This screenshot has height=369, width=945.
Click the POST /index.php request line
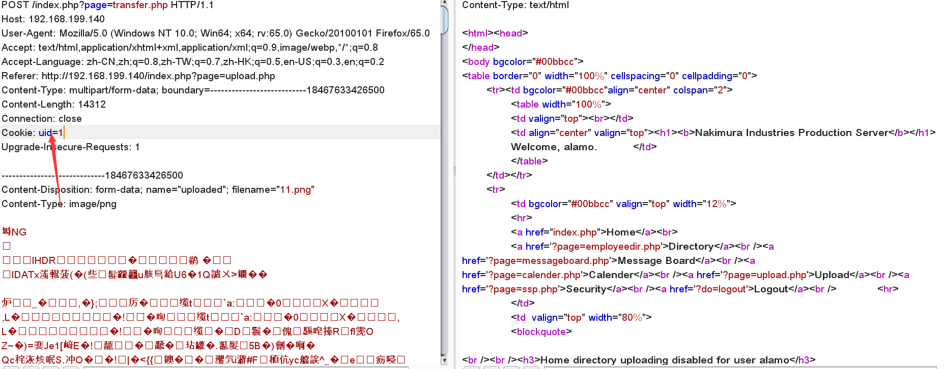click(107, 5)
